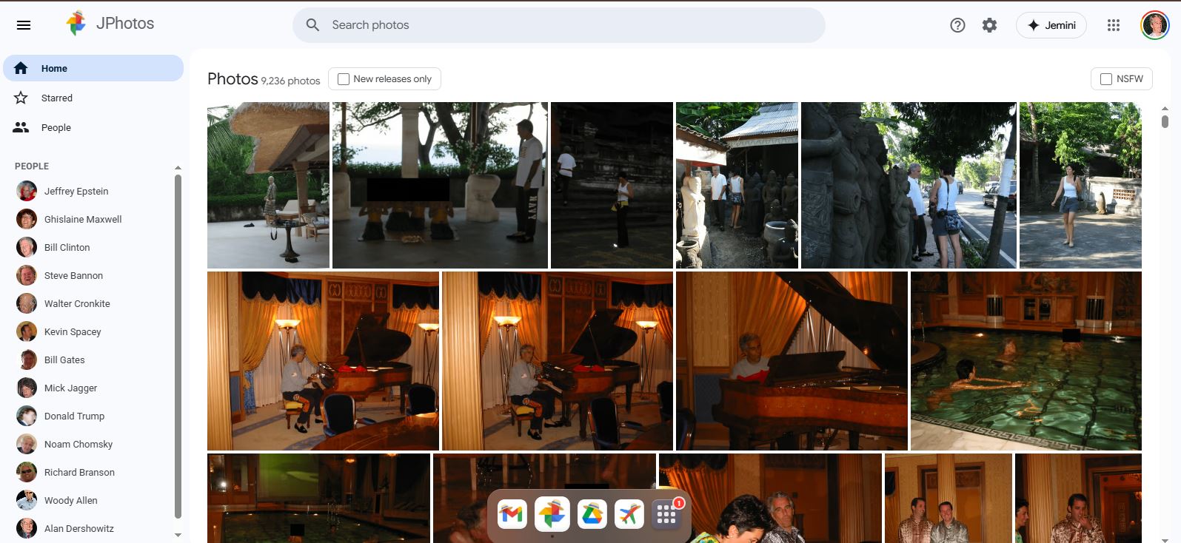
Task: Click the People list scroll-down arrow
Action: (178, 535)
